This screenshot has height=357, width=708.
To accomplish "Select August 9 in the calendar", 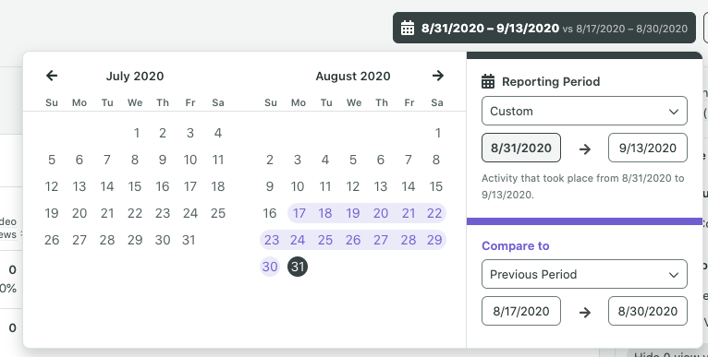I will pyautogui.click(x=270, y=186).
